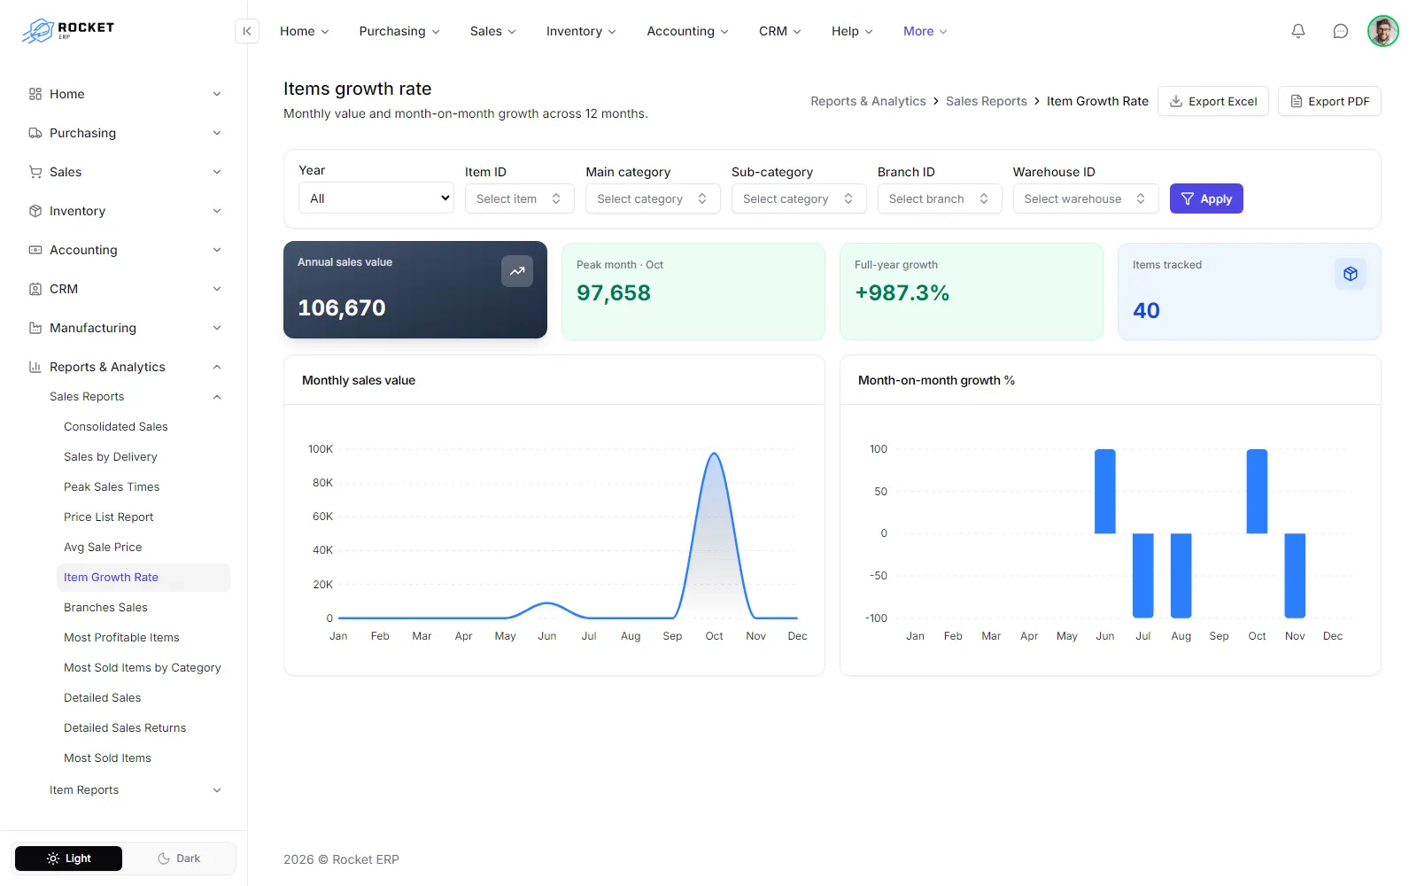The height and width of the screenshot is (886, 1417).
Task: Open the Sub-category selector
Action: coord(799,198)
